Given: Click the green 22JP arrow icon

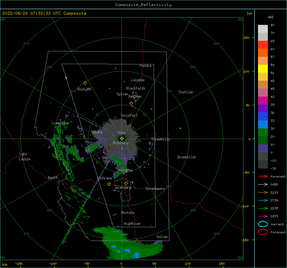Looking at the screenshot, I should pos(263,208).
